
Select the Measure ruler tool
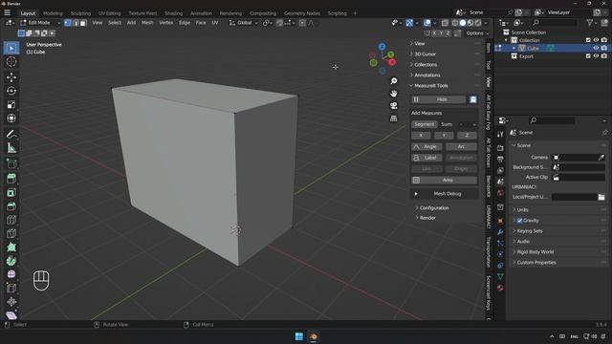[x=11, y=148]
